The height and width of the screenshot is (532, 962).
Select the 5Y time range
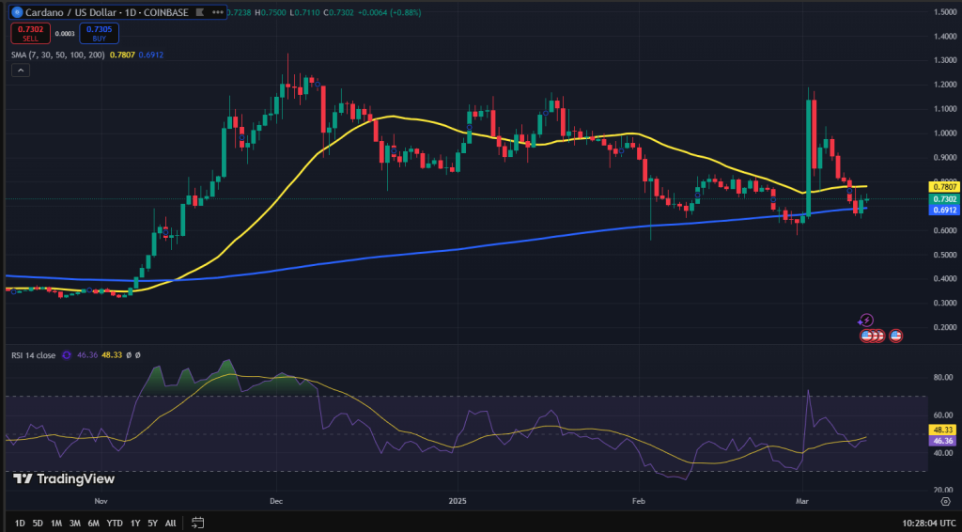[153, 524]
